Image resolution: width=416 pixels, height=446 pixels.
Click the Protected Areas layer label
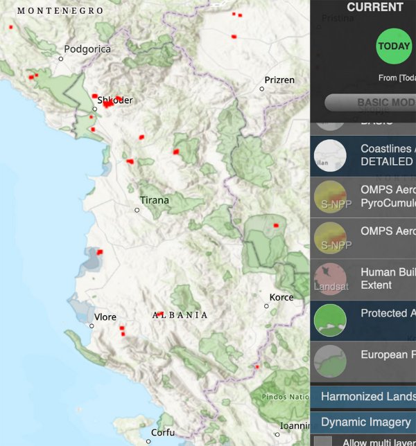(387, 313)
